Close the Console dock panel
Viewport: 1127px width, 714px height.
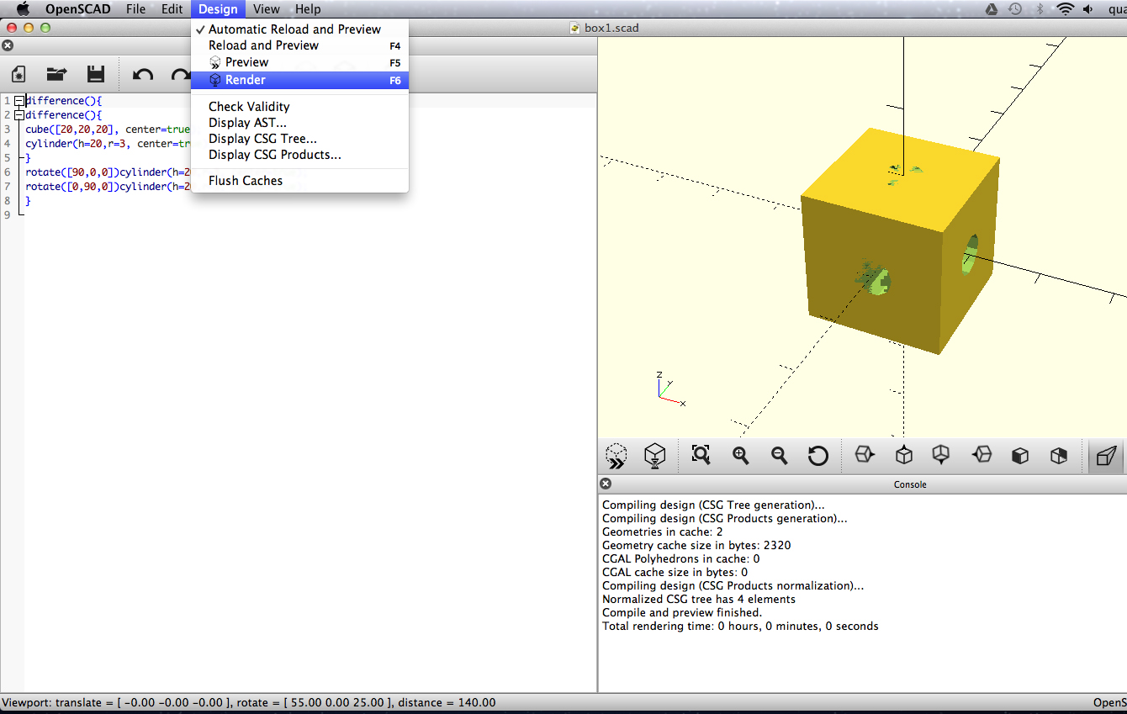point(606,484)
